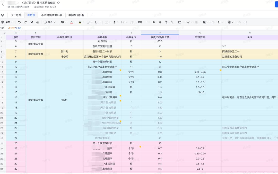This screenshot has width=278, height=174.
Task: Select column D header
Action: (x=102, y=33)
